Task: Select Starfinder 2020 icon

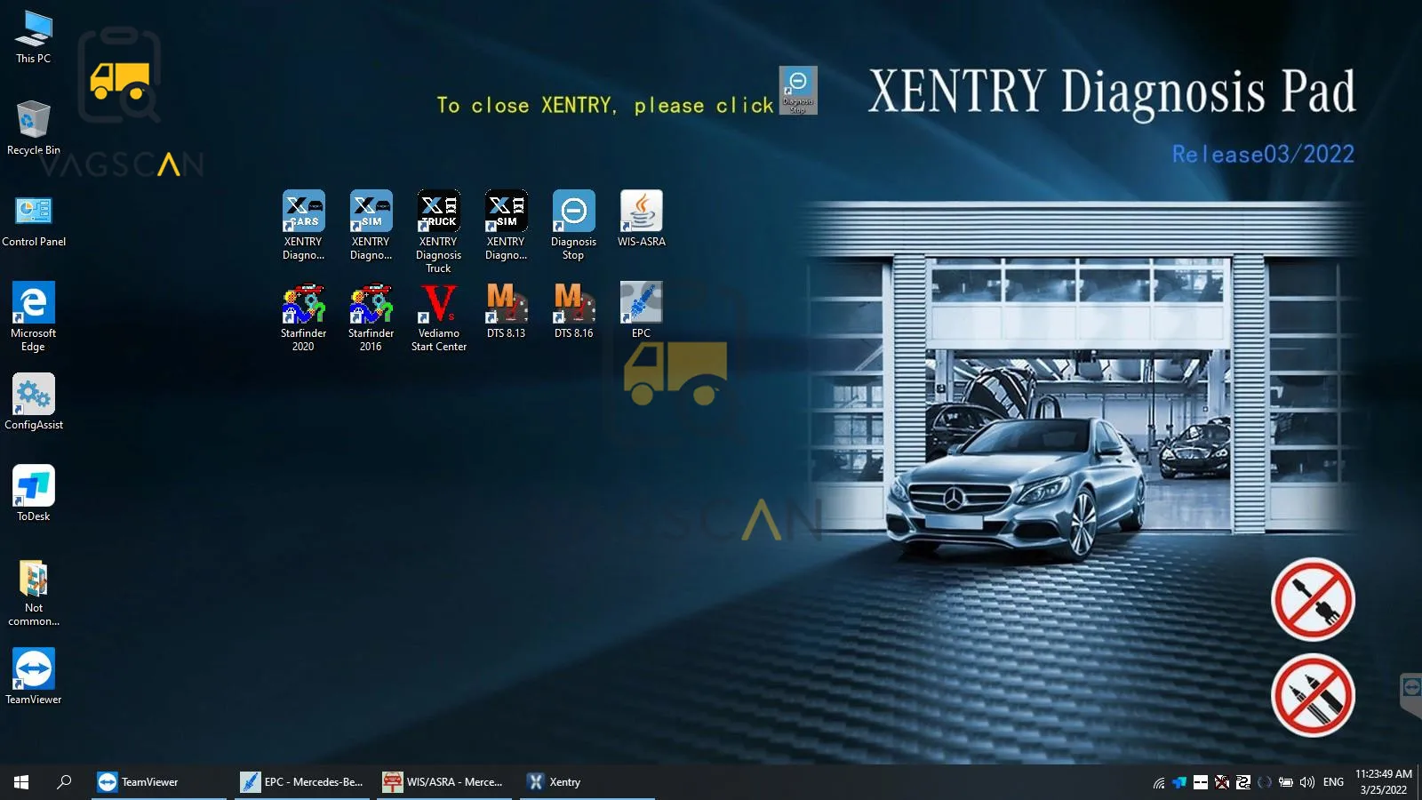Action: pyautogui.click(x=303, y=317)
